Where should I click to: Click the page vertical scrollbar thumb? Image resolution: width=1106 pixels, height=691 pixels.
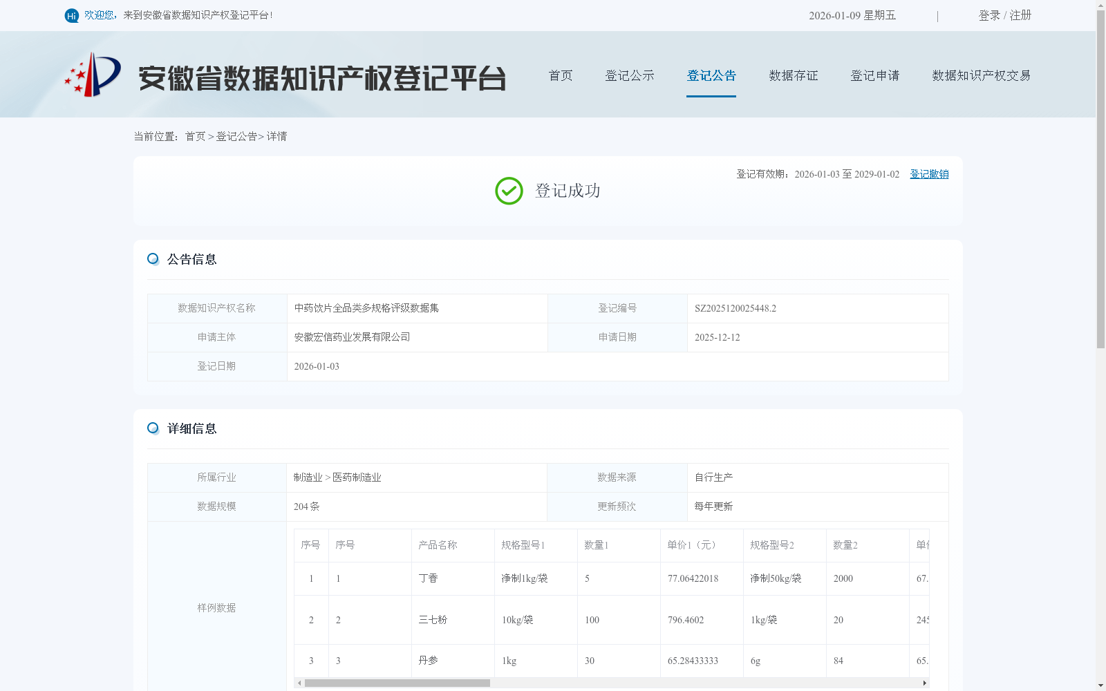[1100, 180]
